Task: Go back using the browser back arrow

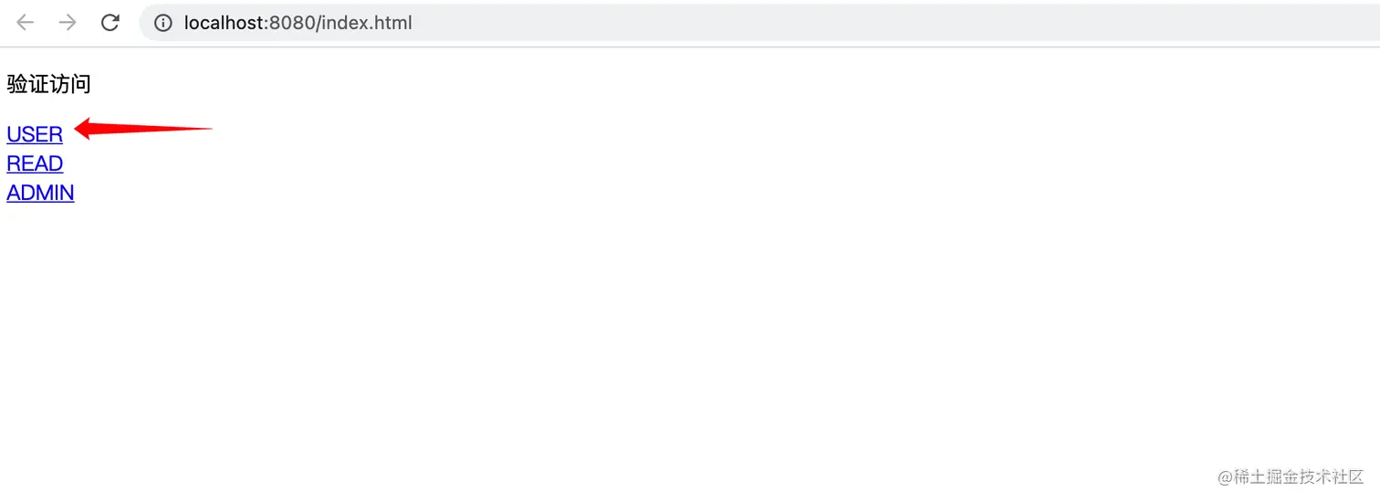Action: point(25,23)
